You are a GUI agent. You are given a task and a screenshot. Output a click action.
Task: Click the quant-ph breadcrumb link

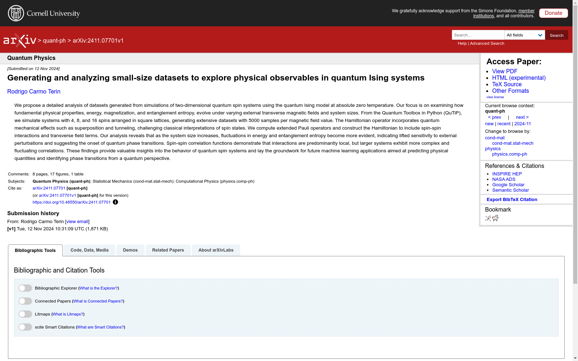[54, 41]
